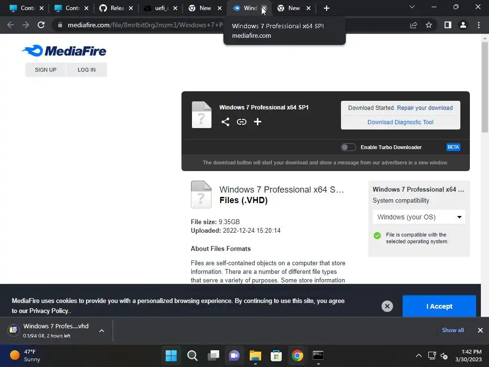Click the share icon under the file name
The width and height of the screenshot is (489, 367).
pyautogui.click(x=225, y=122)
